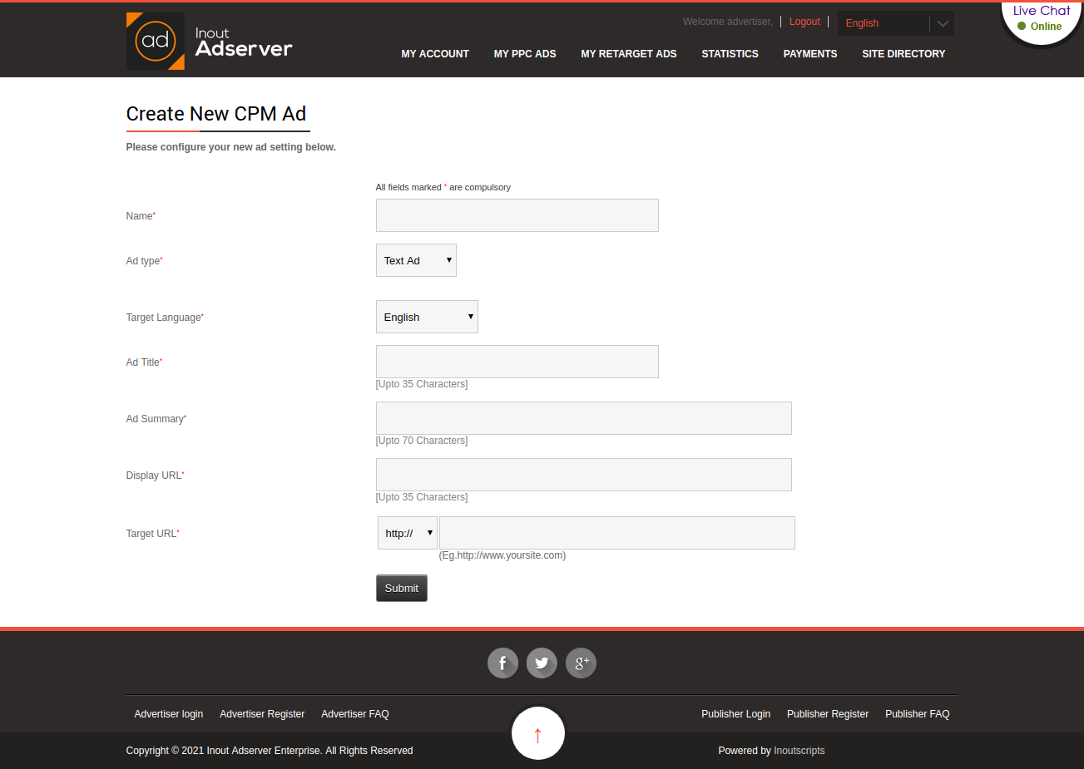This screenshot has height=769, width=1084.
Task: Open the Twitter social icon
Action: [x=542, y=663]
